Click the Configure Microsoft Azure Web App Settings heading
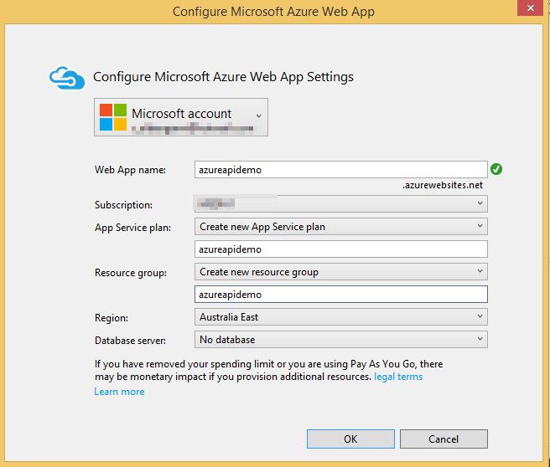The image size is (550, 467). (x=223, y=77)
